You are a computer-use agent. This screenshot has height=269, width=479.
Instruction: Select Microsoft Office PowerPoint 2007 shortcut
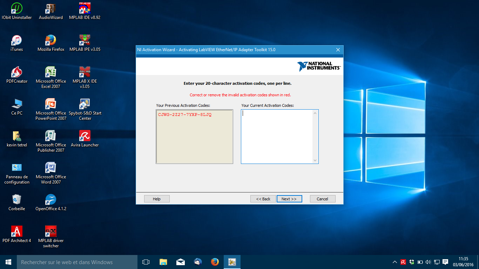51,109
